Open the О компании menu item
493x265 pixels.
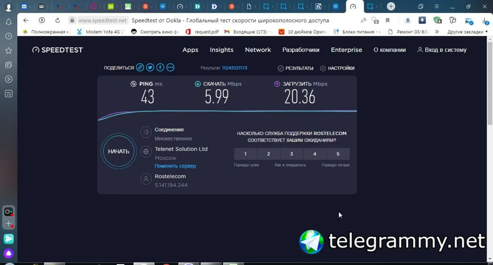[x=390, y=50]
